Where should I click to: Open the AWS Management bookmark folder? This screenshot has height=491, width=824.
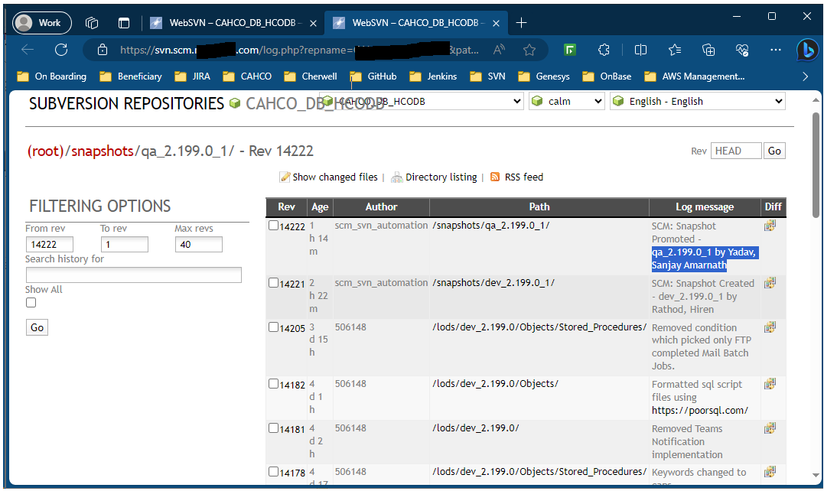click(694, 76)
